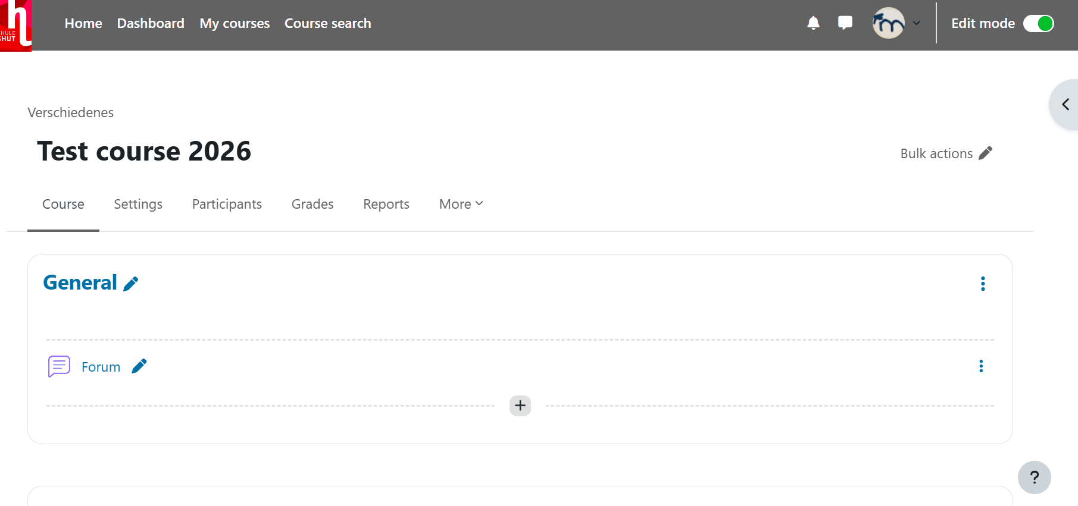Click the Verschiedenes category breadcrumb
The image size is (1078, 506).
pos(70,112)
